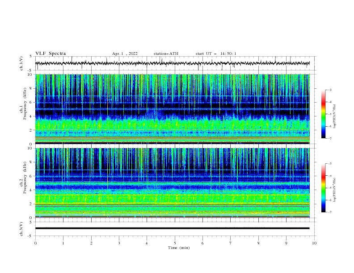Click time axis tick label "9"
Screen dimensions: 354x273
tap(286, 243)
